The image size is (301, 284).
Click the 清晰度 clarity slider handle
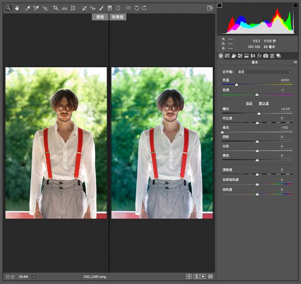tap(257, 174)
